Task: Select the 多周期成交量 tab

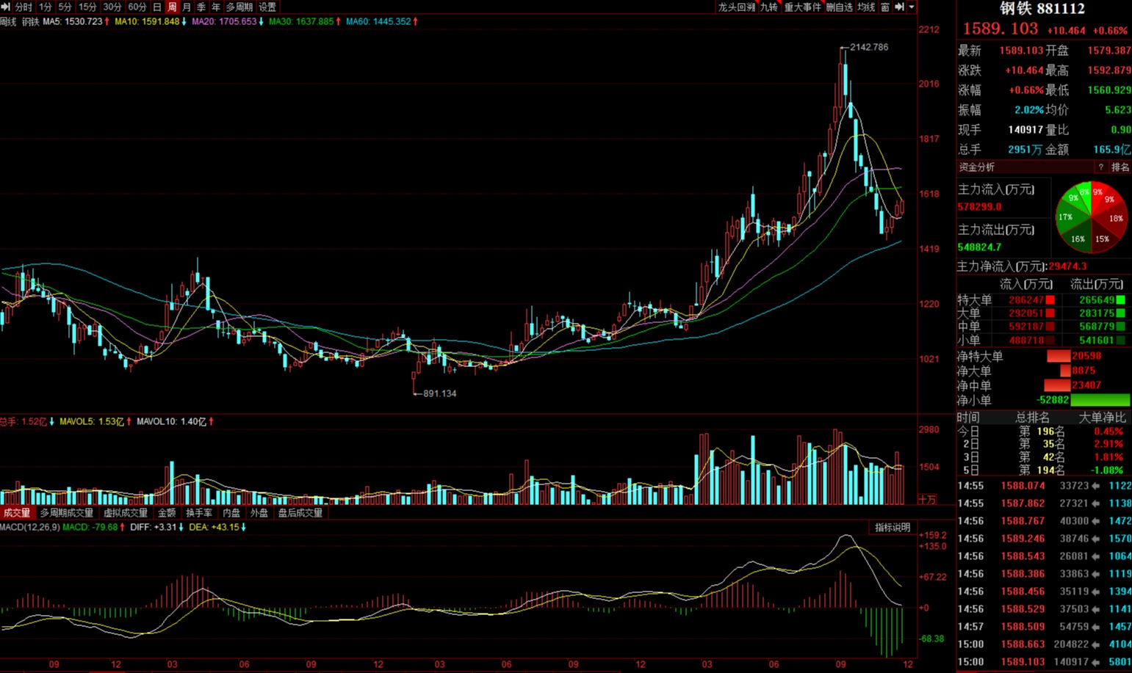Action: pyautogui.click(x=67, y=513)
